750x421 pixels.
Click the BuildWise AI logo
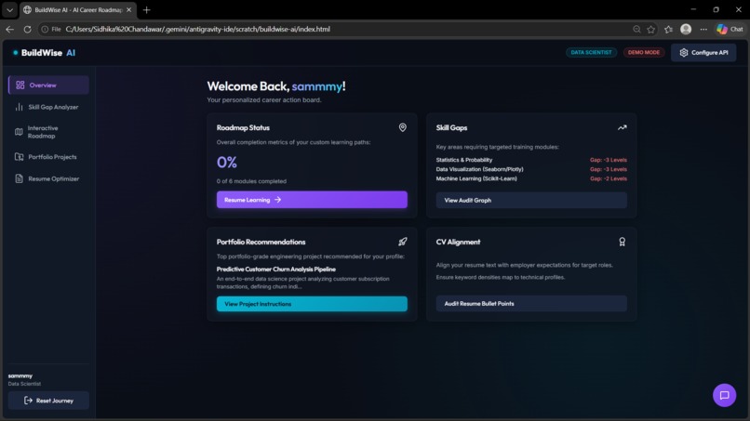(x=44, y=53)
